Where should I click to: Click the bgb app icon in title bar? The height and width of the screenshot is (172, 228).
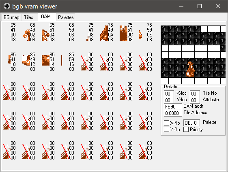point(7,6)
